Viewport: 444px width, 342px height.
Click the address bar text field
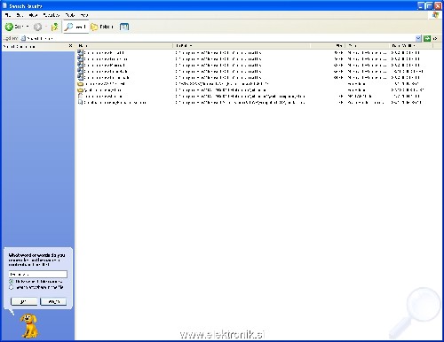(x=219, y=38)
